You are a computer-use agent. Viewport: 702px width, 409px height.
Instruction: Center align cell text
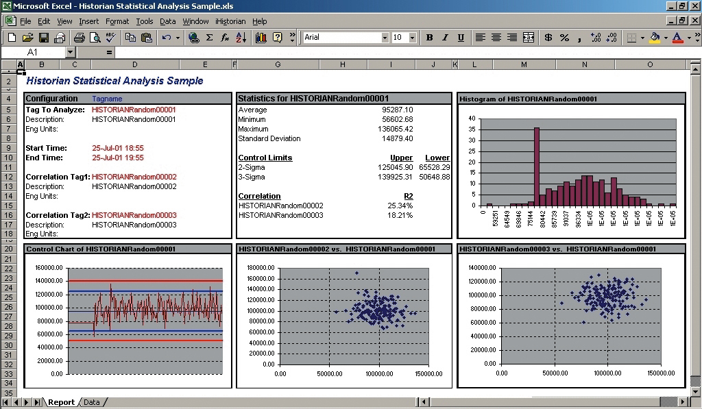click(x=496, y=38)
